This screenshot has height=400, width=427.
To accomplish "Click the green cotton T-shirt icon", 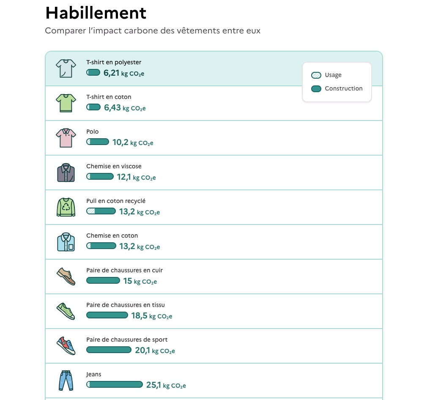I will [x=66, y=103].
